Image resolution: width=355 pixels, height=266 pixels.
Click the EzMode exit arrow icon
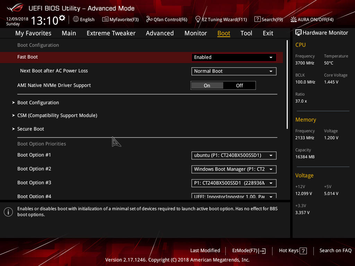coord(262,251)
